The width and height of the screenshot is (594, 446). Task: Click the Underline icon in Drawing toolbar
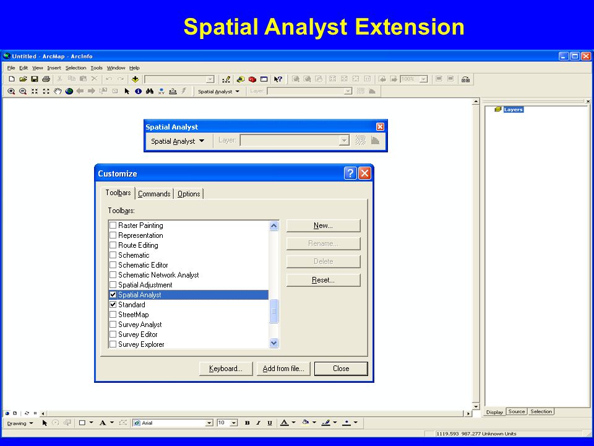tap(270, 423)
